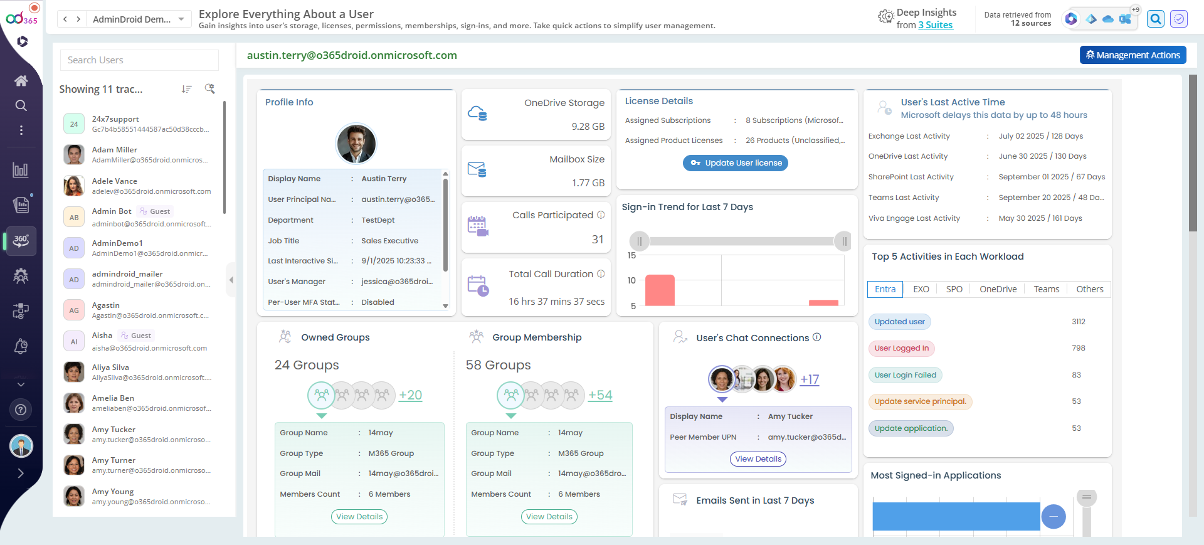Open the bar chart reports icon

tap(21, 169)
